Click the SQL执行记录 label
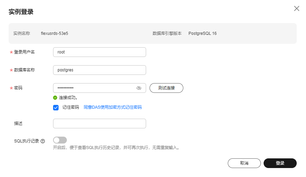 click(27, 141)
